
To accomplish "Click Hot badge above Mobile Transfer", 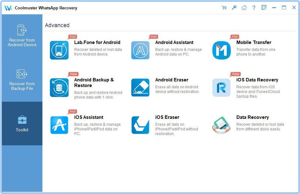I will pos(235,36).
